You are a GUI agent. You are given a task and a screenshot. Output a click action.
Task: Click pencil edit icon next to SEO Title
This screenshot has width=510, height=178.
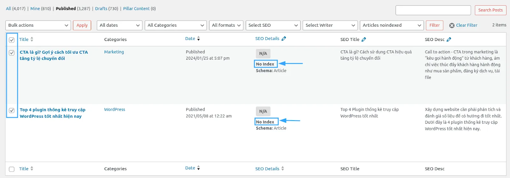tap(364, 40)
